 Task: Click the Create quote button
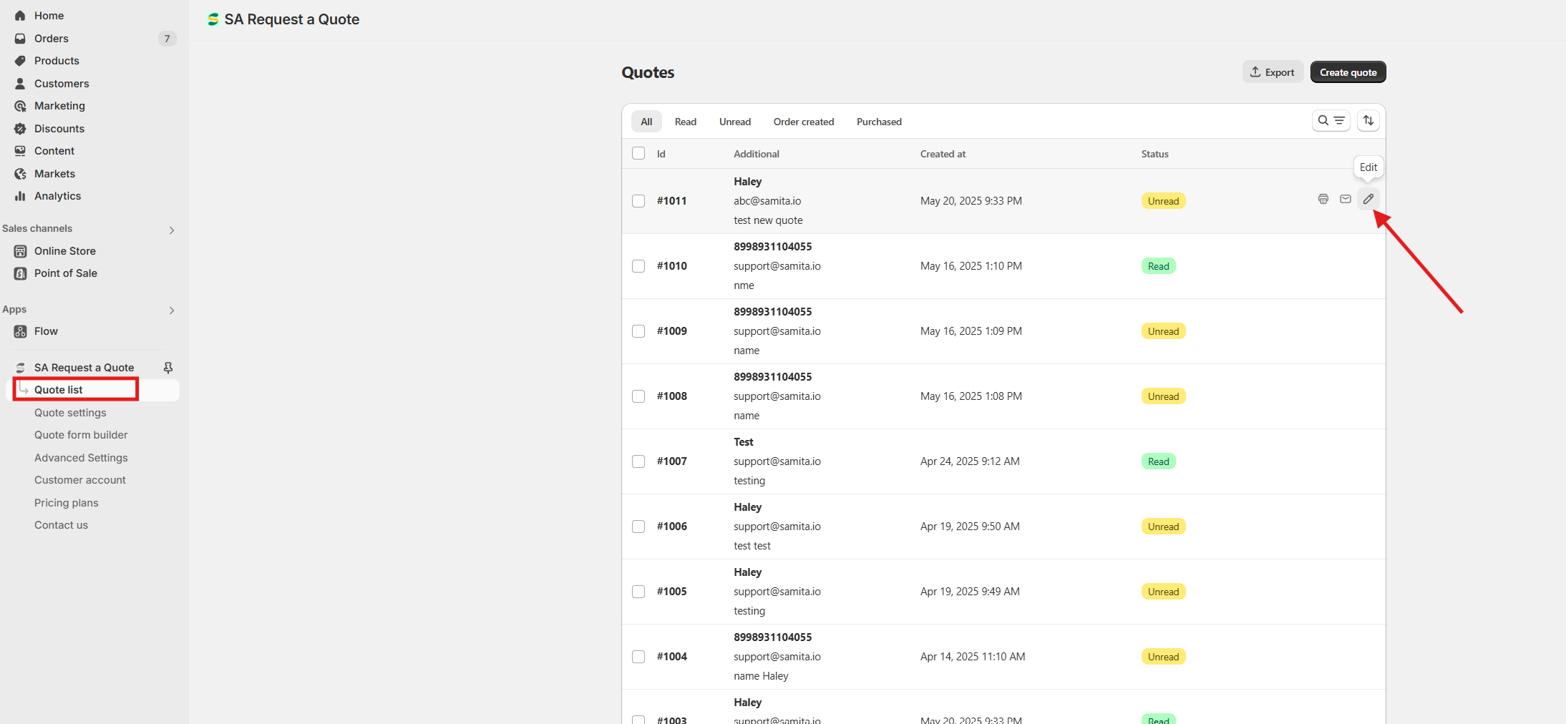(x=1348, y=72)
